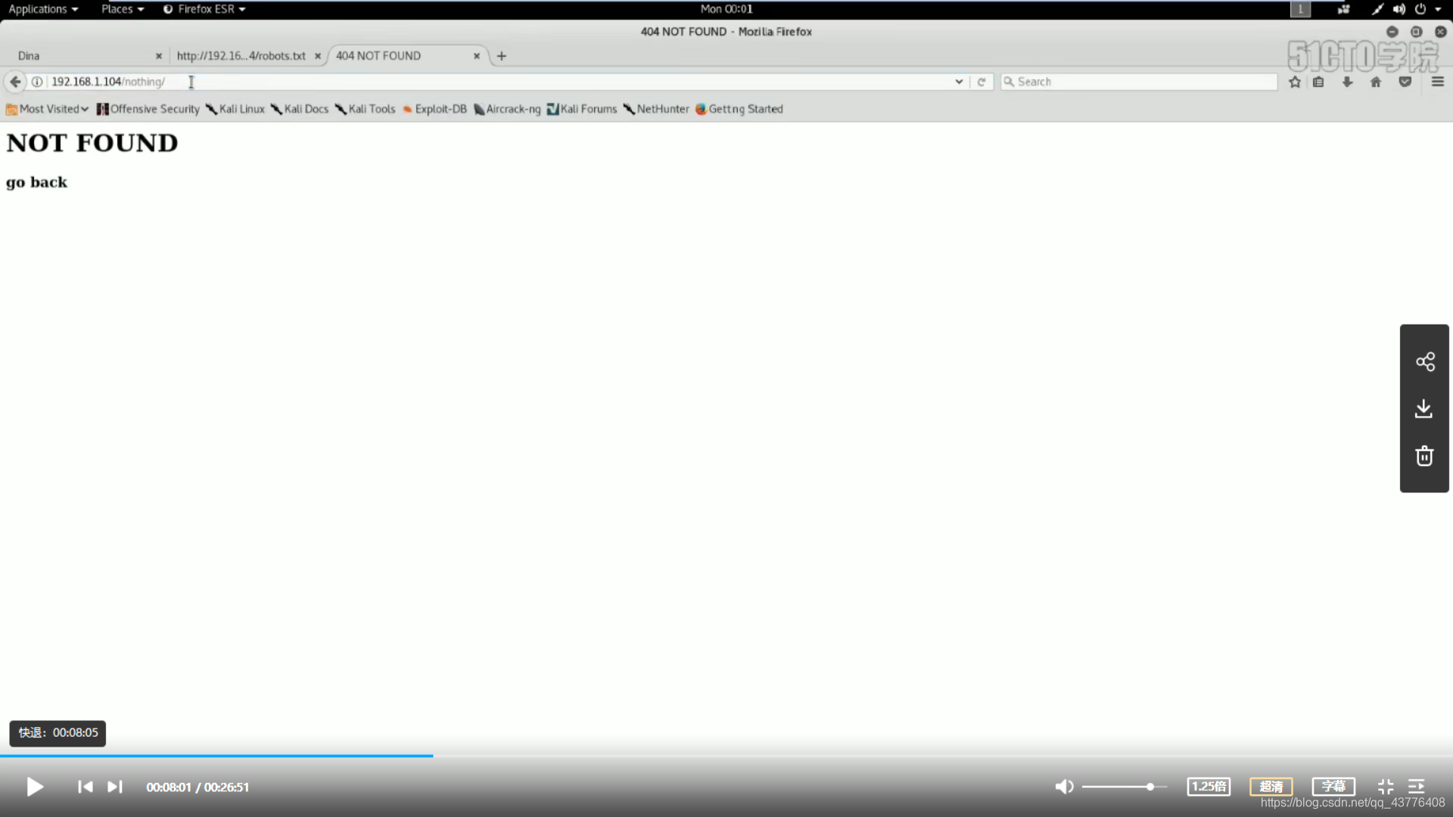Open system volume icon in top bar

1399,9
